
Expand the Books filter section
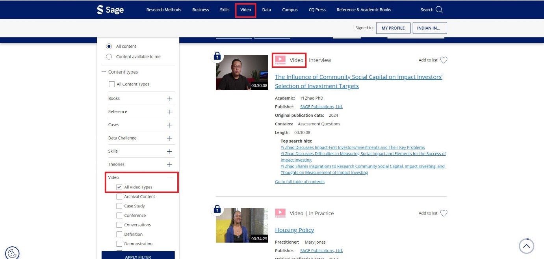point(169,99)
